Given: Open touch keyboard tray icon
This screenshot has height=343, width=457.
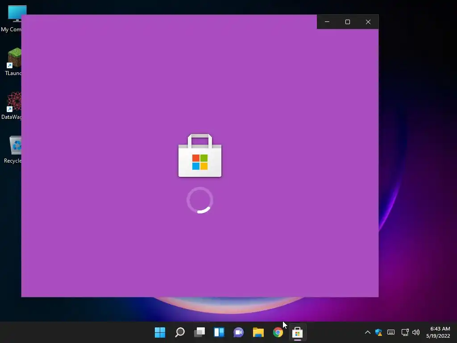Looking at the screenshot, I should click(391, 332).
